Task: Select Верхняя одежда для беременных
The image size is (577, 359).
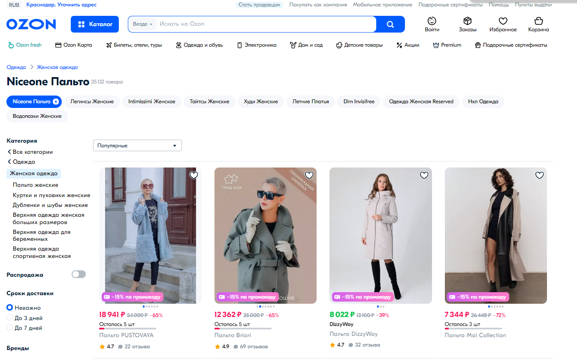Action: pos(42,235)
